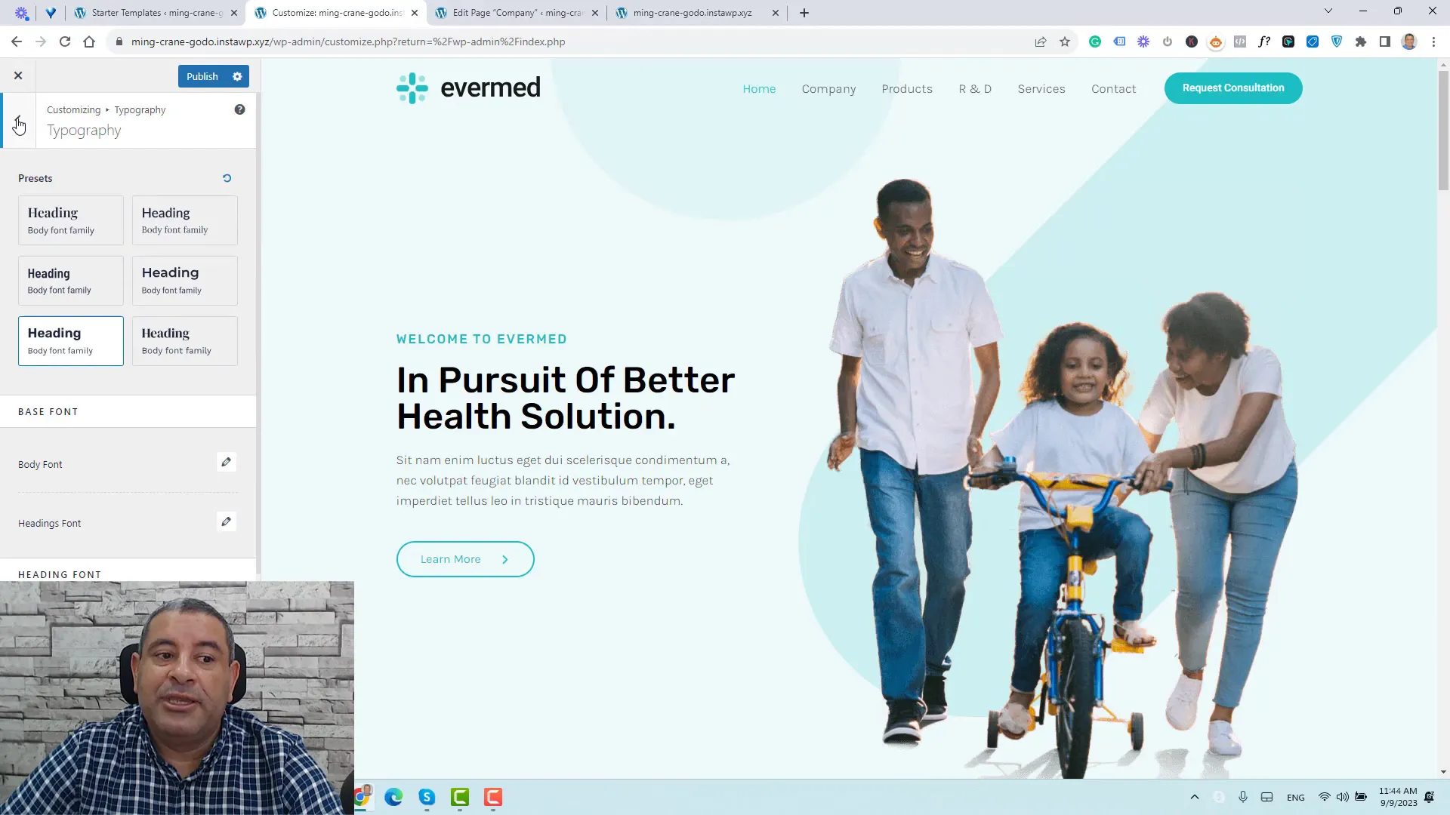Click the Publish button
Viewport: 1450px width, 815px height.
[x=202, y=75]
